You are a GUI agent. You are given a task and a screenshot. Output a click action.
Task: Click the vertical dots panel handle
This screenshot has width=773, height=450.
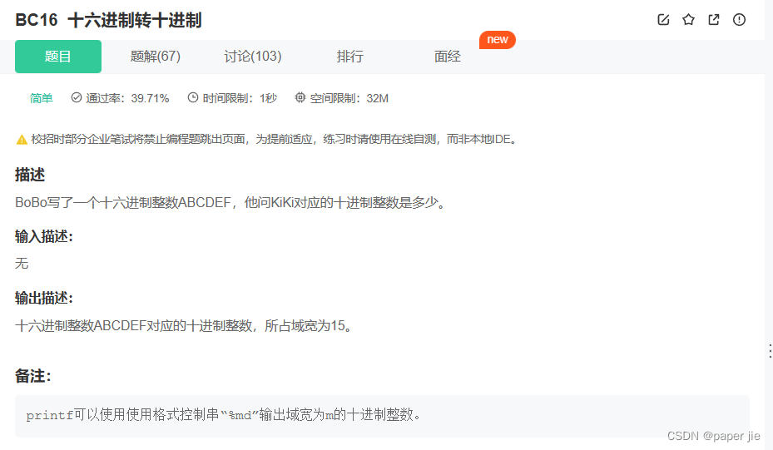click(770, 351)
